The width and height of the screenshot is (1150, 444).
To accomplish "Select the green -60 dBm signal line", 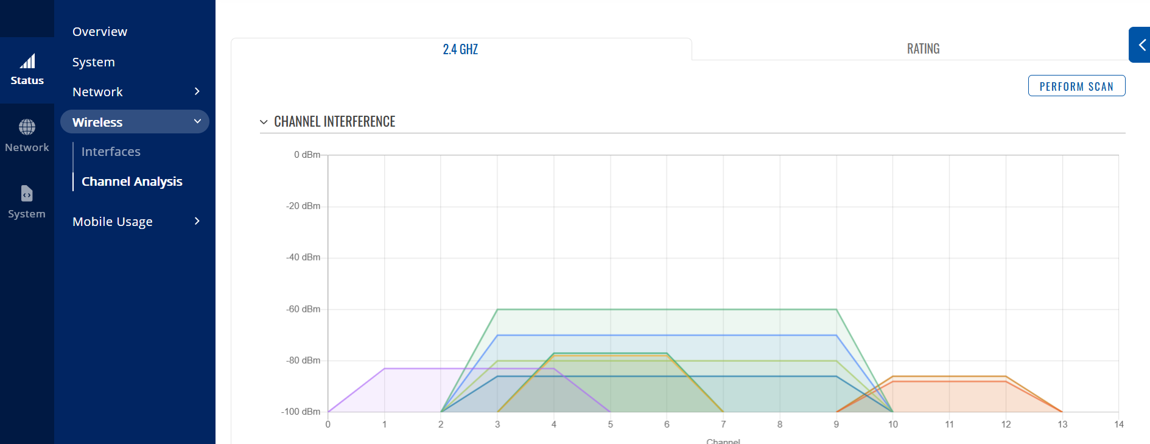I will pos(667,309).
